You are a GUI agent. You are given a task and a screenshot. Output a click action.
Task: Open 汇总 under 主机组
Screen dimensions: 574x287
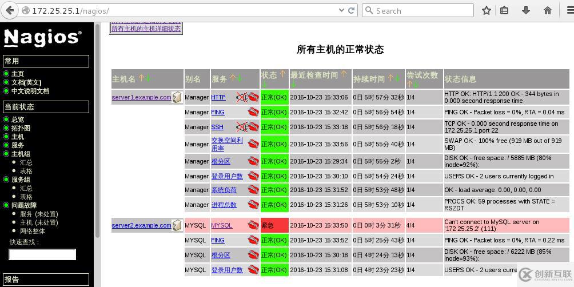click(x=26, y=162)
